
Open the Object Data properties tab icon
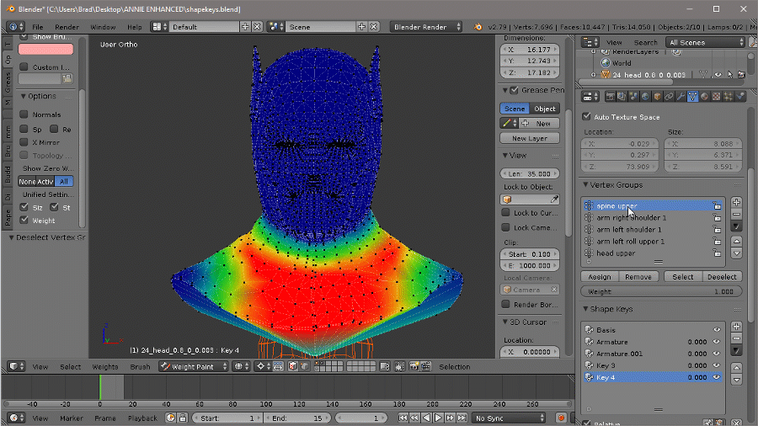692,96
